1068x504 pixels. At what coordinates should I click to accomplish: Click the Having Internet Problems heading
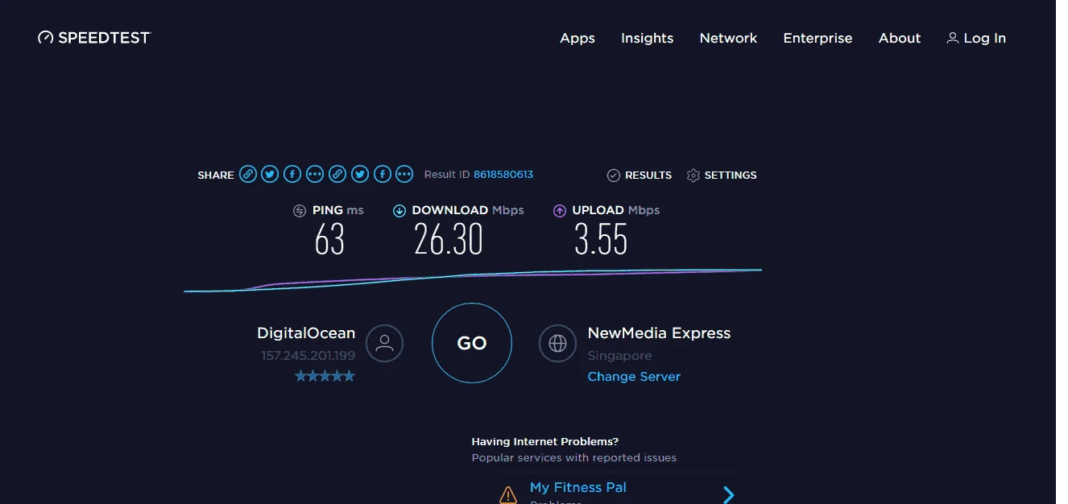(545, 441)
